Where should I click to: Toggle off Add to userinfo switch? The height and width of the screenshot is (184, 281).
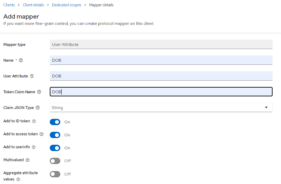tap(55, 148)
